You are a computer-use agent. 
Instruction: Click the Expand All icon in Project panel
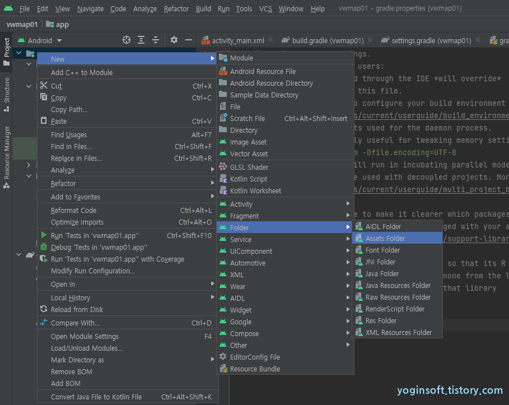[141, 40]
